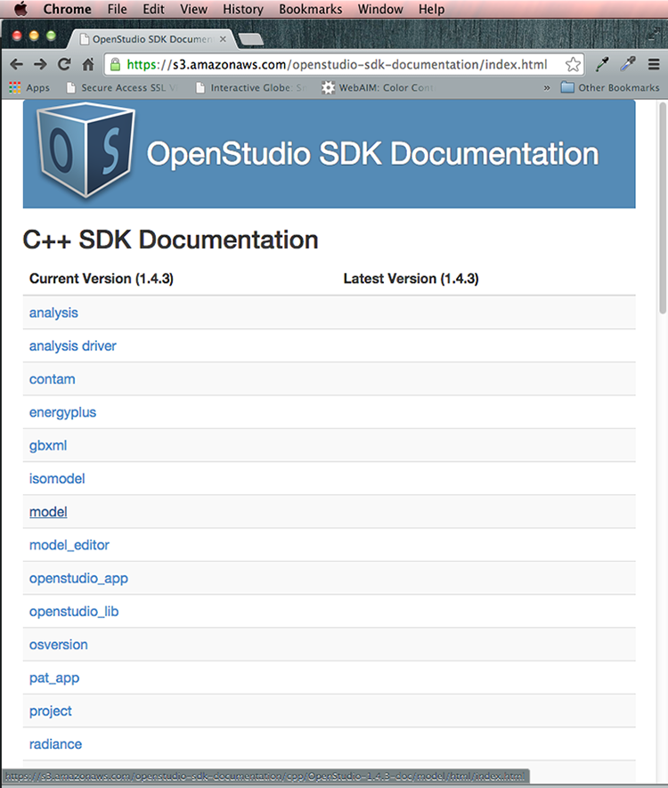Image resolution: width=668 pixels, height=788 pixels.
Task: Open a new tab button
Action: [x=251, y=39]
